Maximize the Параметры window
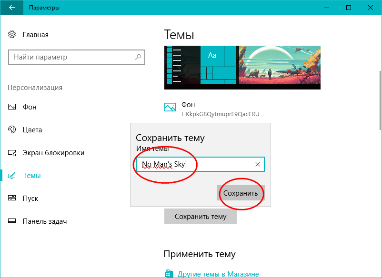The width and height of the screenshot is (382, 278). pos(349,8)
